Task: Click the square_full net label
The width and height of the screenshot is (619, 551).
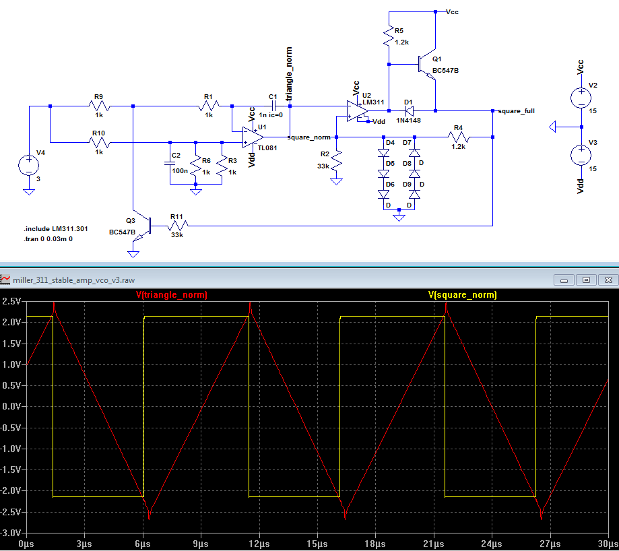Action: pos(516,111)
